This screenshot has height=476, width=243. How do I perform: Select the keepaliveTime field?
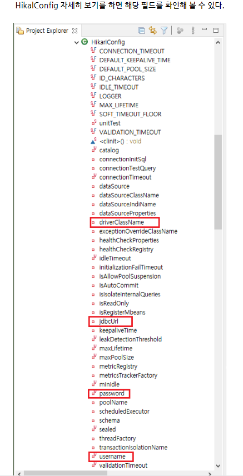tap(118, 330)
